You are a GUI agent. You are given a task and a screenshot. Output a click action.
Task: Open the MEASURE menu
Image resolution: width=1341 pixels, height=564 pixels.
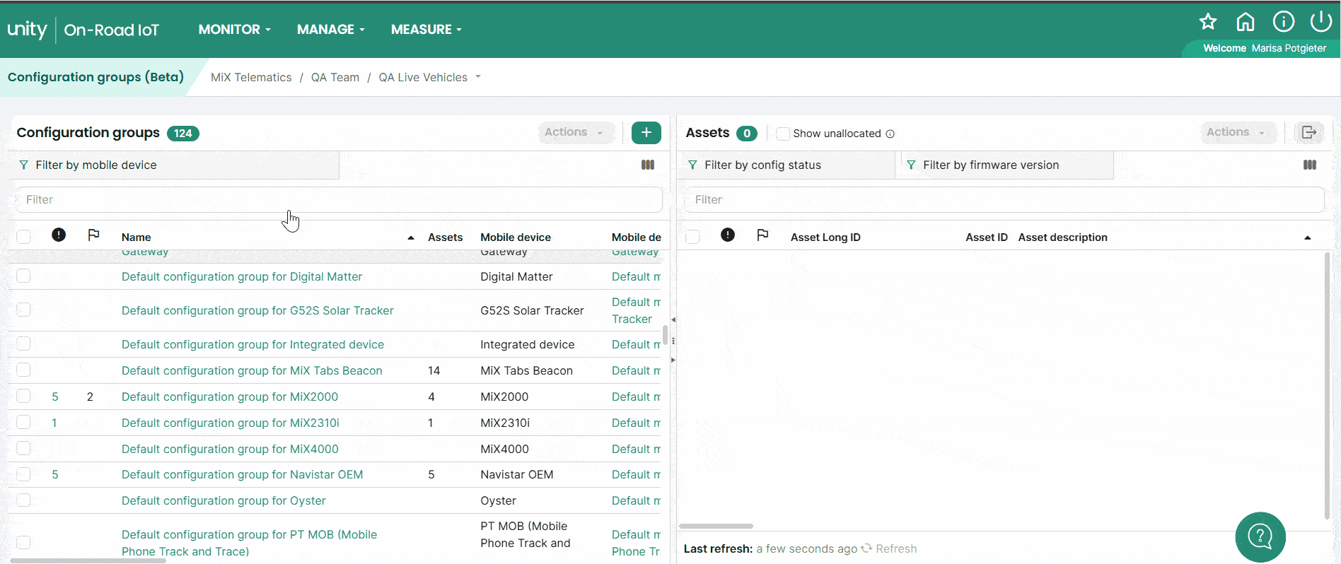tap(426, 30)
